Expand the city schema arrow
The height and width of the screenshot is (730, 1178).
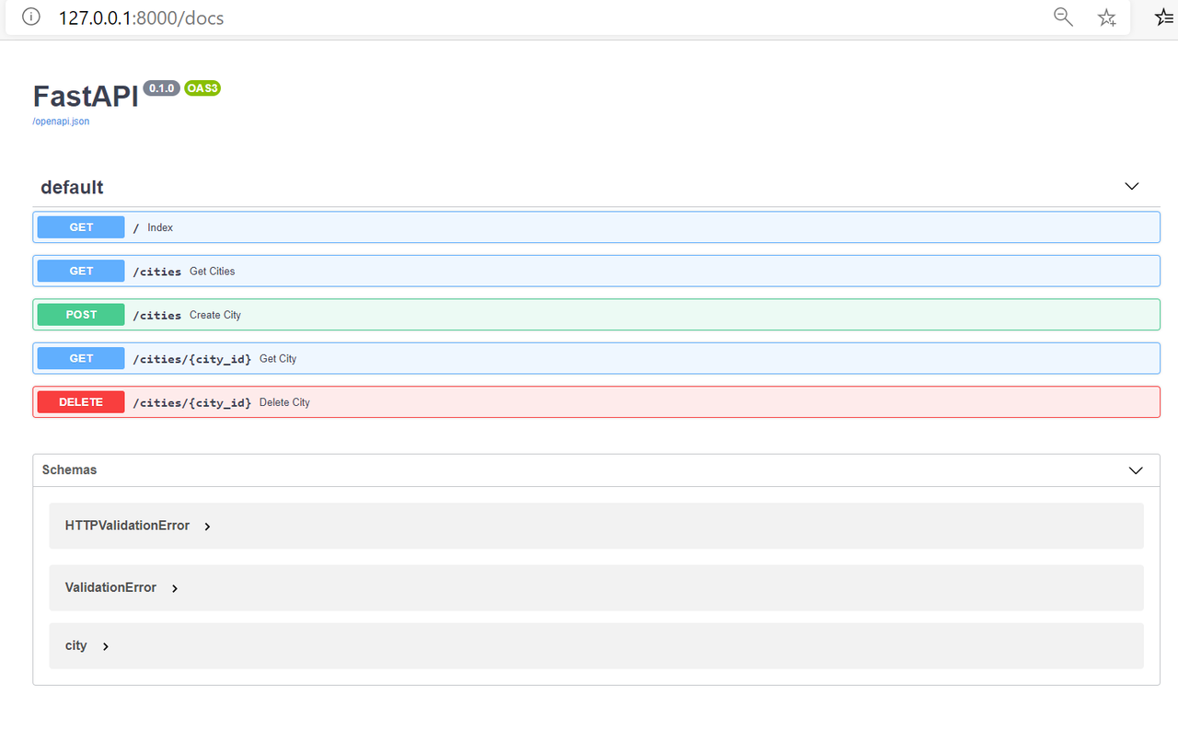(106, 646)
